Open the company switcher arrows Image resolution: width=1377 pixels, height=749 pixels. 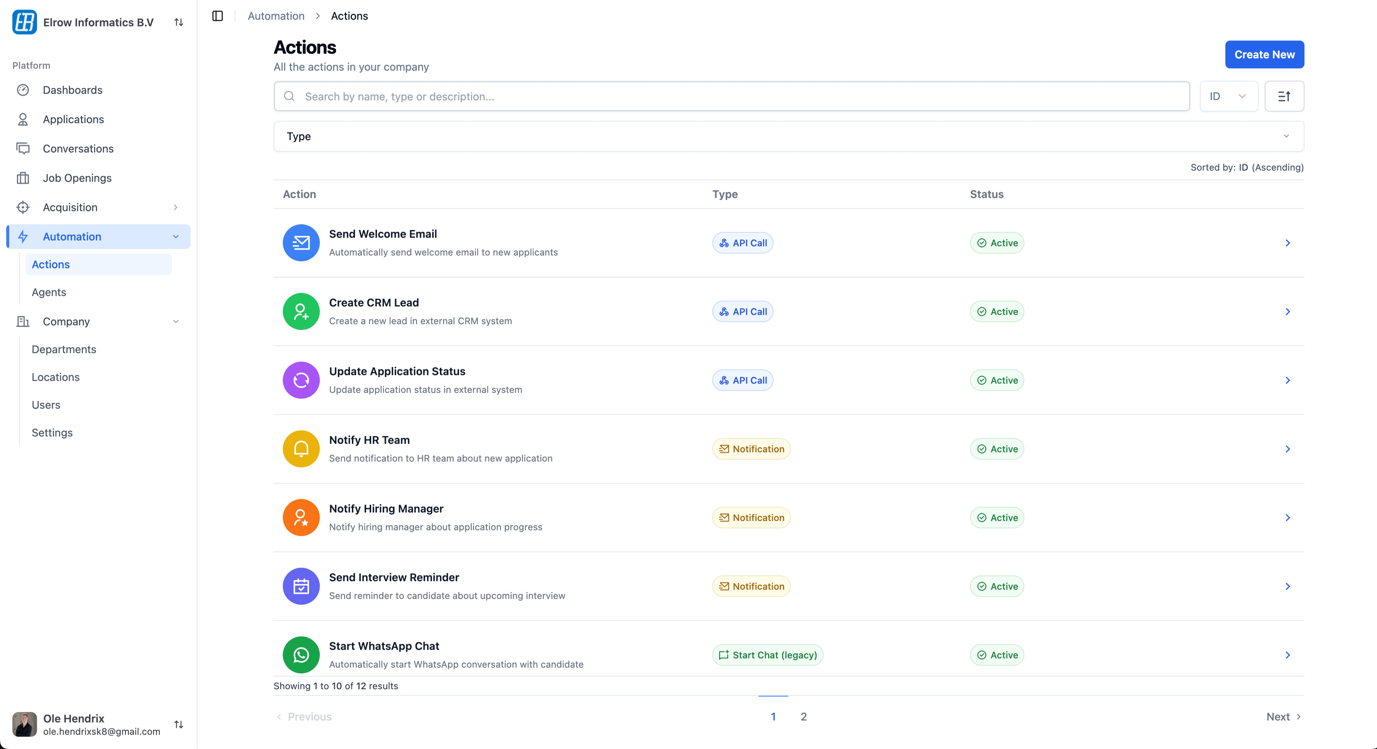coord(179,22)
